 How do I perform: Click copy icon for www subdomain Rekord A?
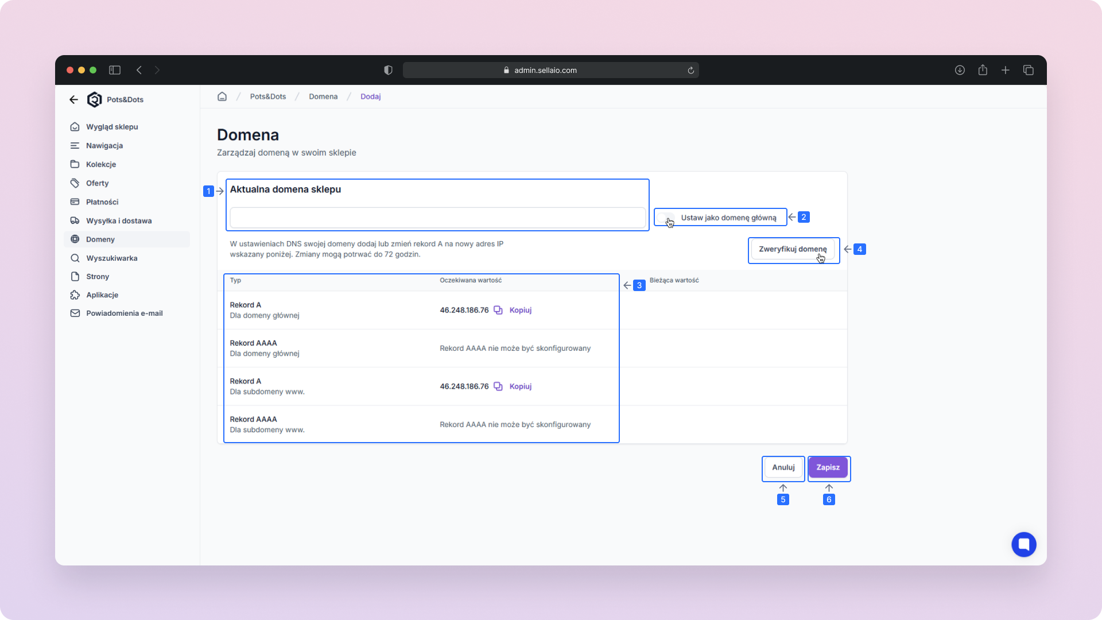(498, 386)
